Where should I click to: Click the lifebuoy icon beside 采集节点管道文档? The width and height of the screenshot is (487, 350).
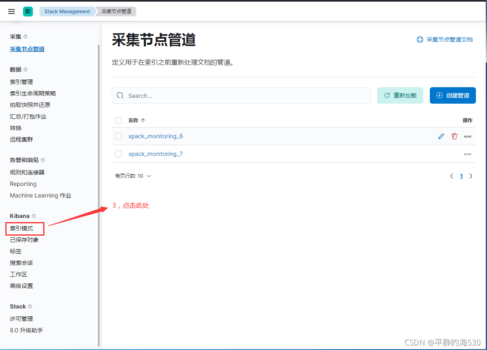tap(420, 40)
